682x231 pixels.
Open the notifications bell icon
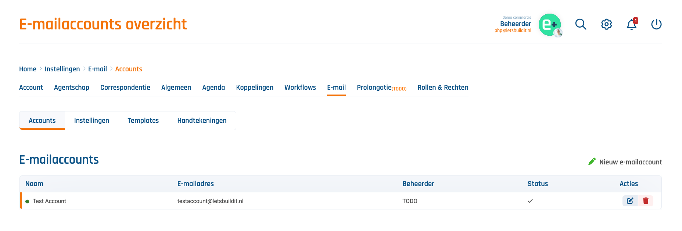[632, 25]
